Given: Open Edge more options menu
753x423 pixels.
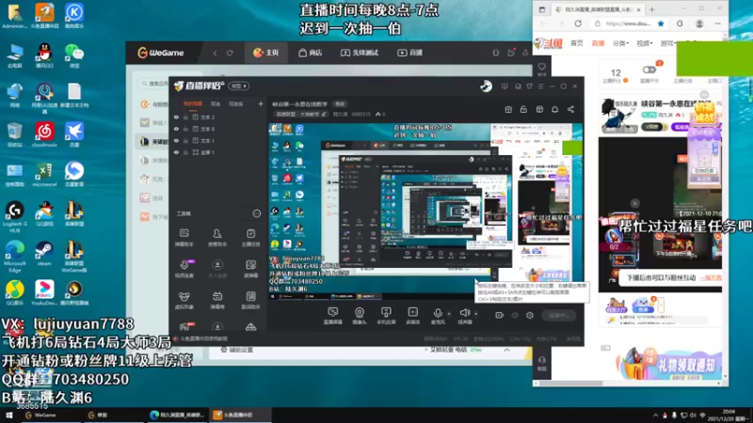Looking at the screenshot, I should [717, 23].
